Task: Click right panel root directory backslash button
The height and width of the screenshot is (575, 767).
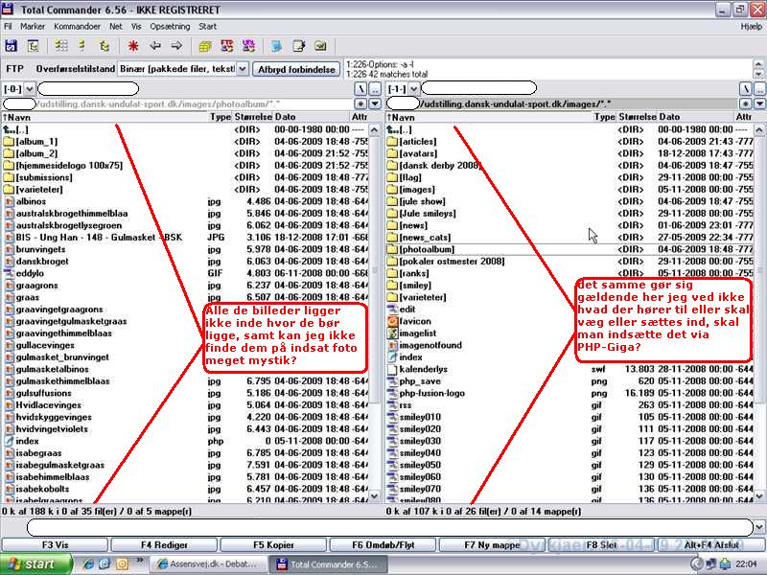Action: [x=745, y=89]
